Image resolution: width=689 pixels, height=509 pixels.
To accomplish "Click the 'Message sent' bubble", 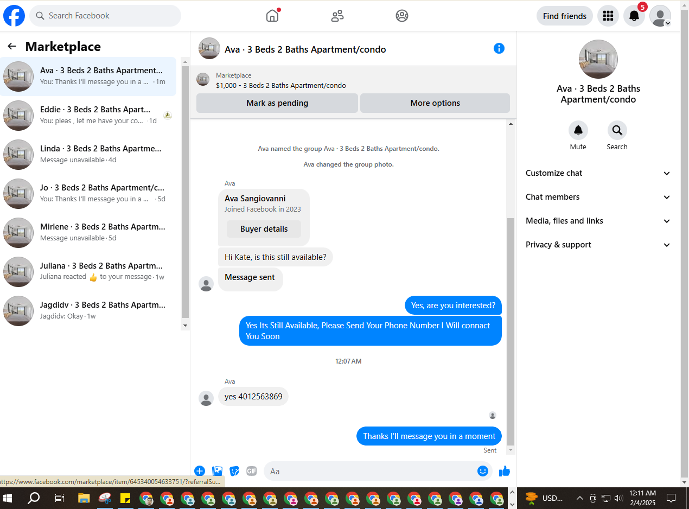I will 250,279.
